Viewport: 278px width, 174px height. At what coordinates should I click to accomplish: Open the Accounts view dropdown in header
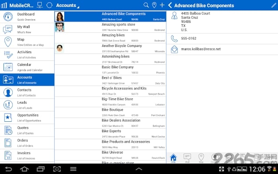(68, 5)
